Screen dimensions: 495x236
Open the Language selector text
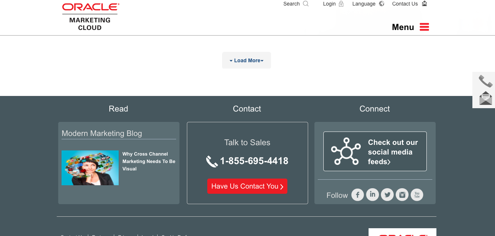(364, 4)
